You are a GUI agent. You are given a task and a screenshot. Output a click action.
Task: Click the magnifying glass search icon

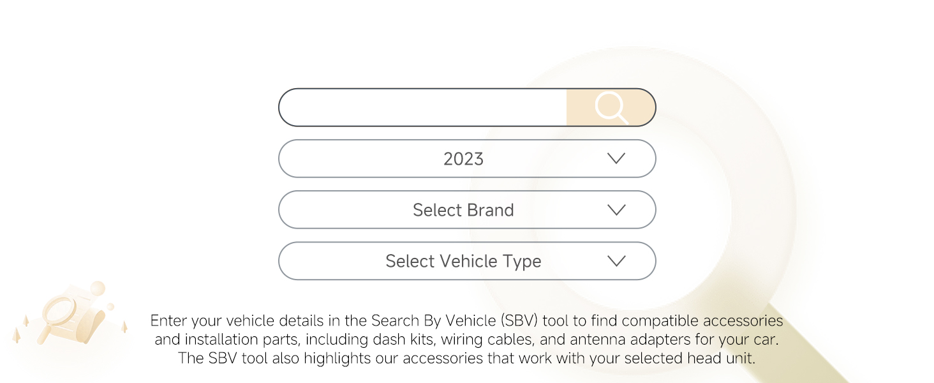(611, 107)
